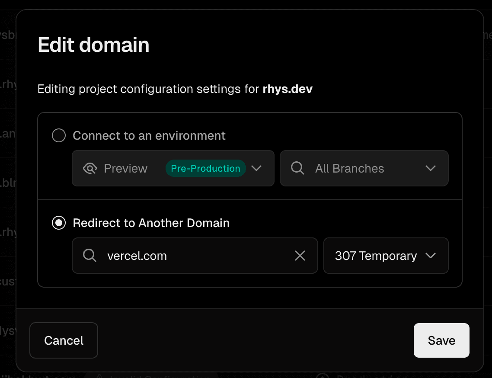The width and height of the screenshot is (492, 378).
Task: Expand the All Branches dropdown
Action: [431, 168]
